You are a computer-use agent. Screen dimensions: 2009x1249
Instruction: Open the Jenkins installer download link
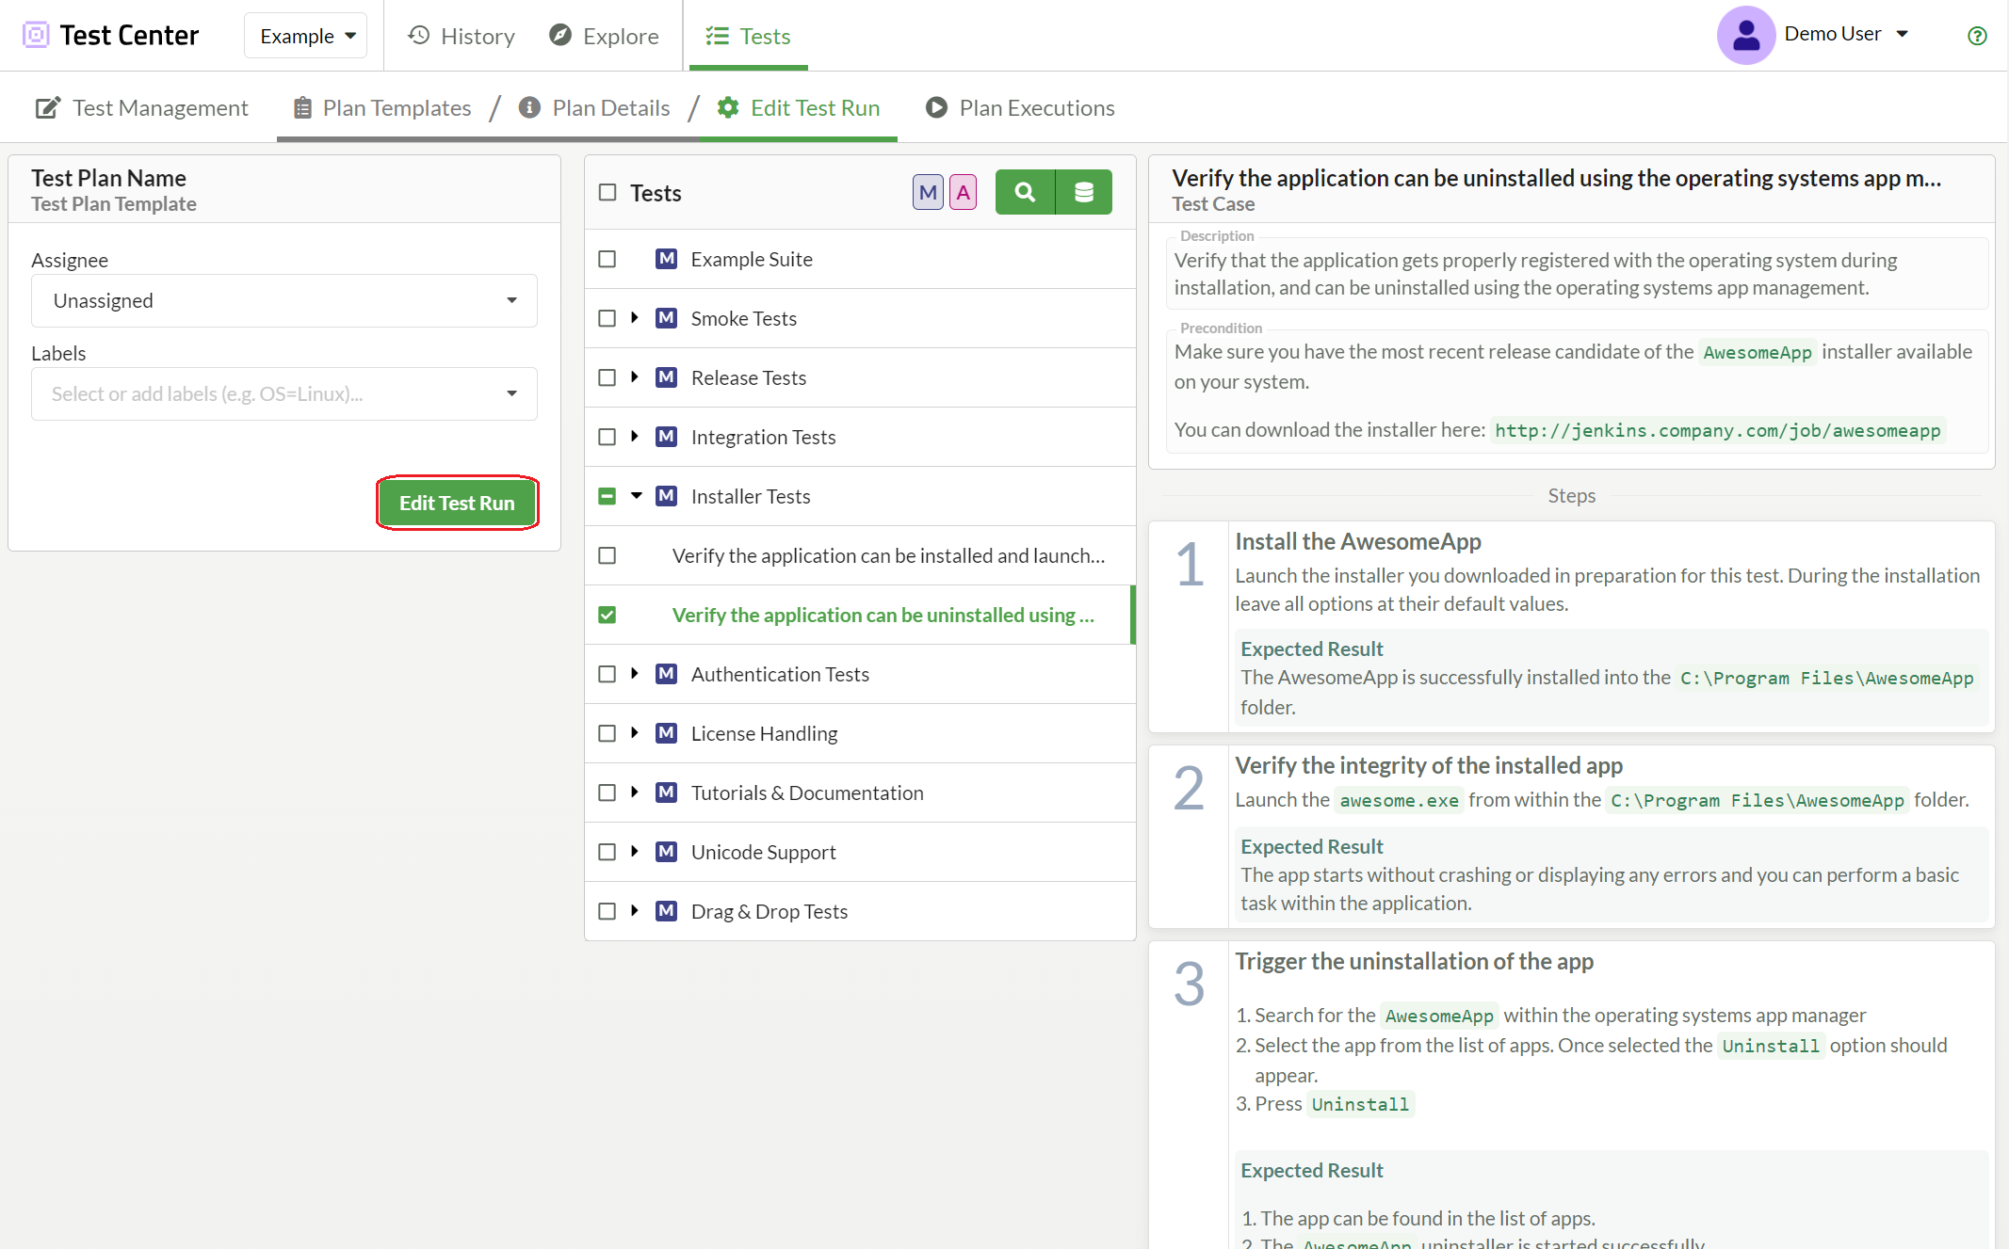(x=1717, y=430)
